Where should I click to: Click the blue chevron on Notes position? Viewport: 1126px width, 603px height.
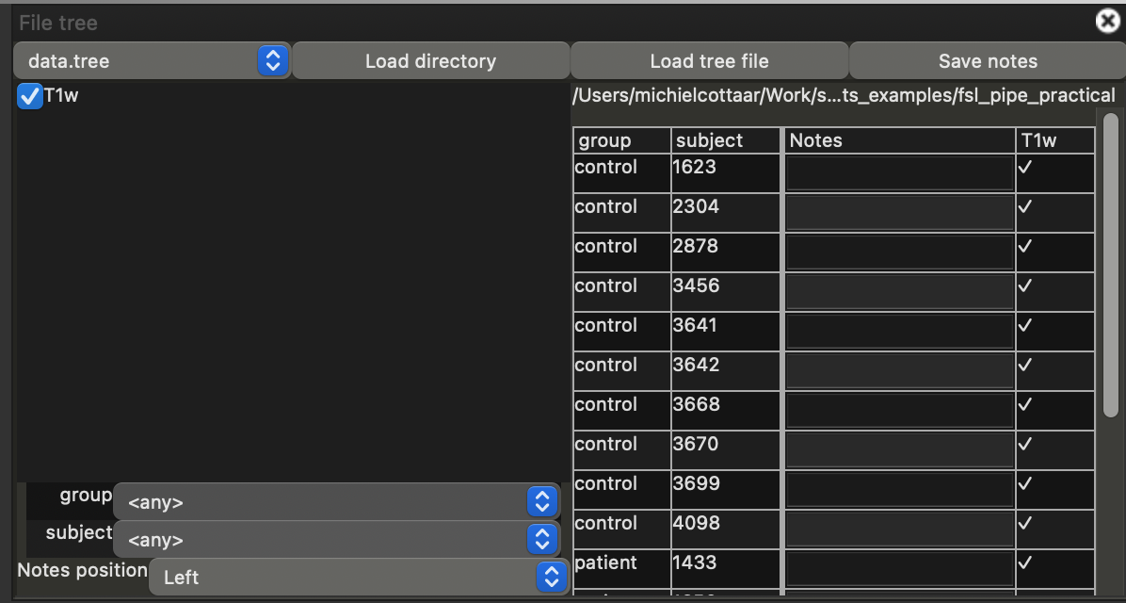pos(550,577)
